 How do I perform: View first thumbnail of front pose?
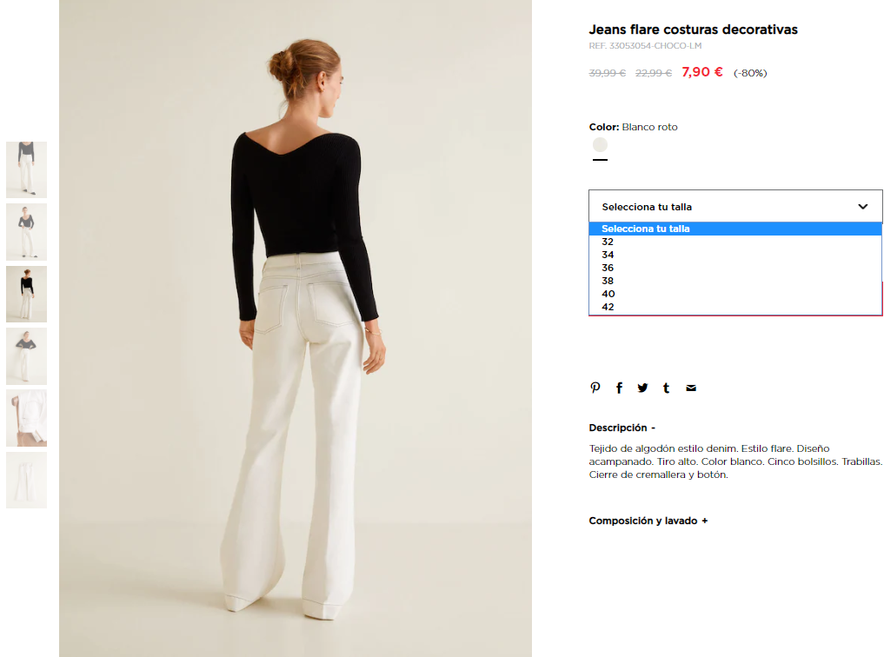click(x=26, y=169)
